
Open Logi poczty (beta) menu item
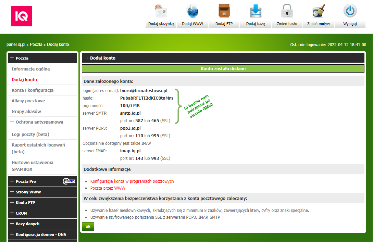coord(30,134)
